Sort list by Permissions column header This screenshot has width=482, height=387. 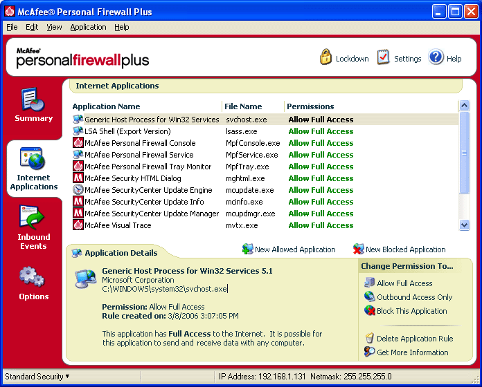(x=310, y=106)
